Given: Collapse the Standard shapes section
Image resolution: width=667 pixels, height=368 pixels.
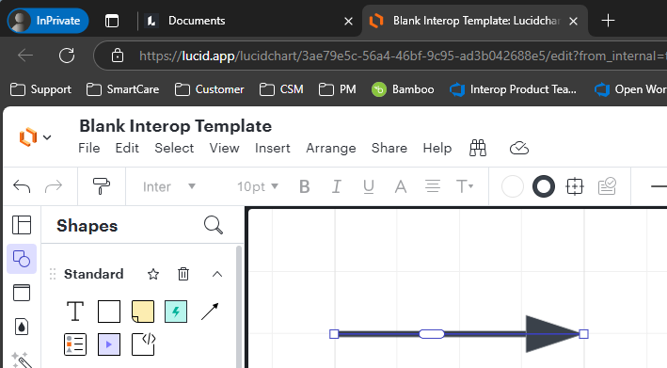Looking at the screenshot, I should coord(217,274).
